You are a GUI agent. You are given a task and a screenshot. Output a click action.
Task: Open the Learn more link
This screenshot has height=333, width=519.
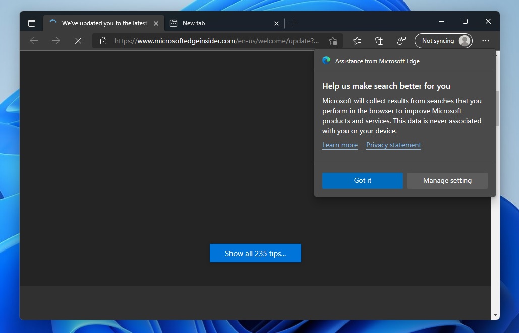[340, 145]
